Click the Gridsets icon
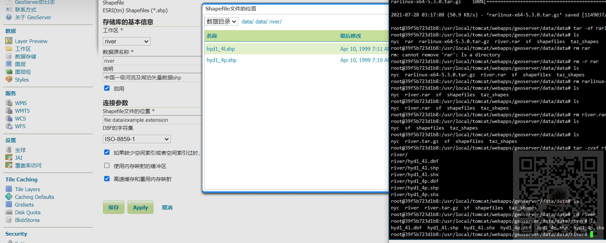606x243 pixels. [9, 204]
